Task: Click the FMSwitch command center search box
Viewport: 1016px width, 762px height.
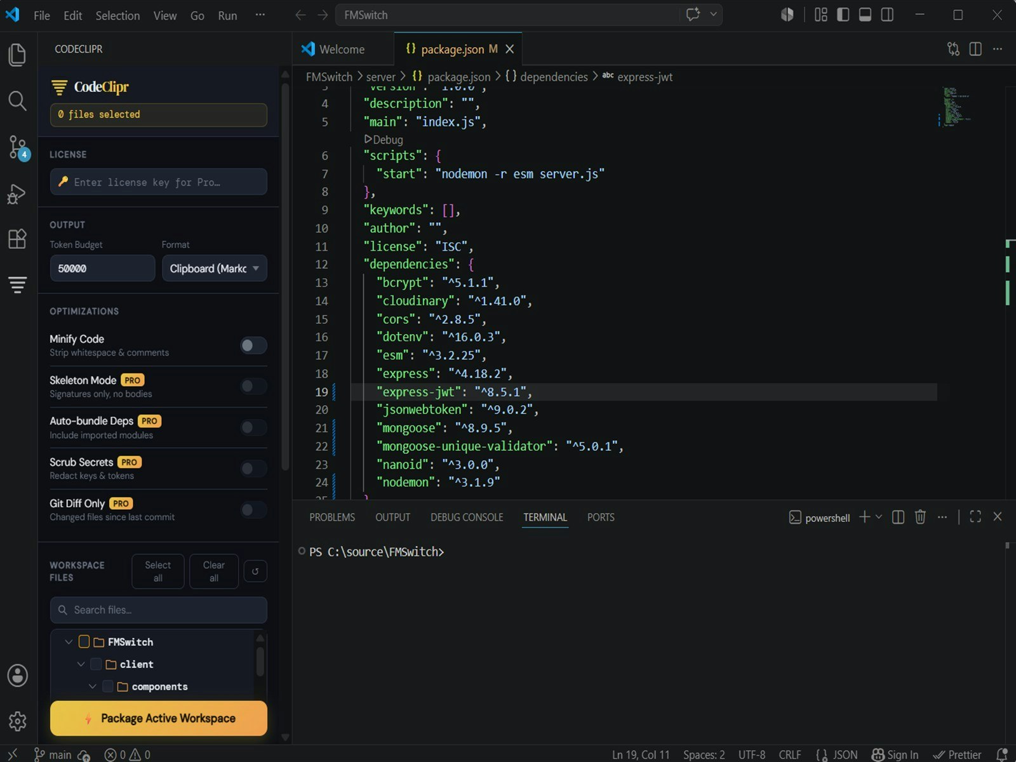Action: coord(508,15)
